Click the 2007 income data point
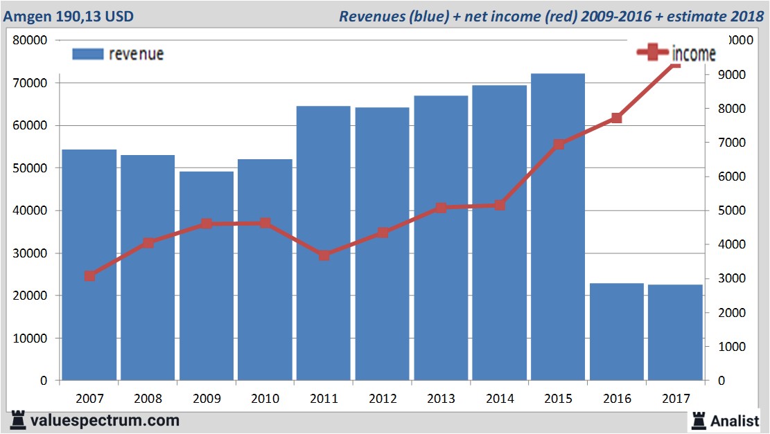Screen dimensions: 770x434 point(89,276)
